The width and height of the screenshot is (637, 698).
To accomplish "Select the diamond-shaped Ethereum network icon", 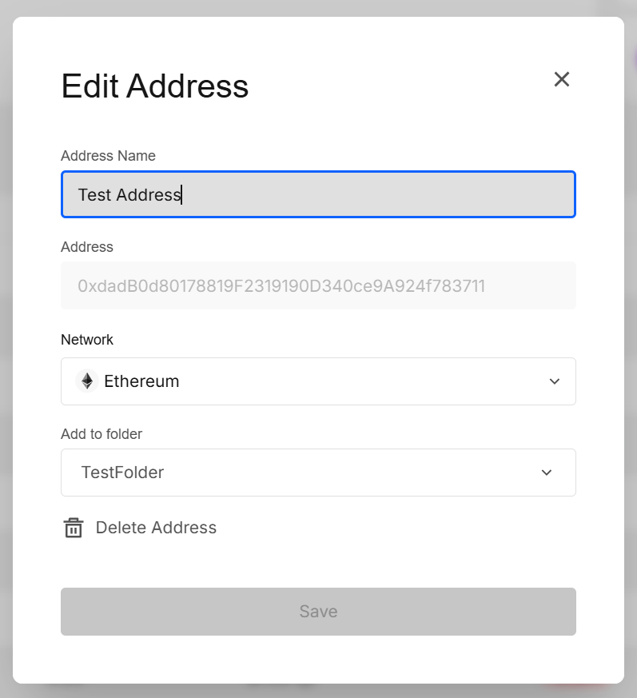I will click(x=86, y=381).
